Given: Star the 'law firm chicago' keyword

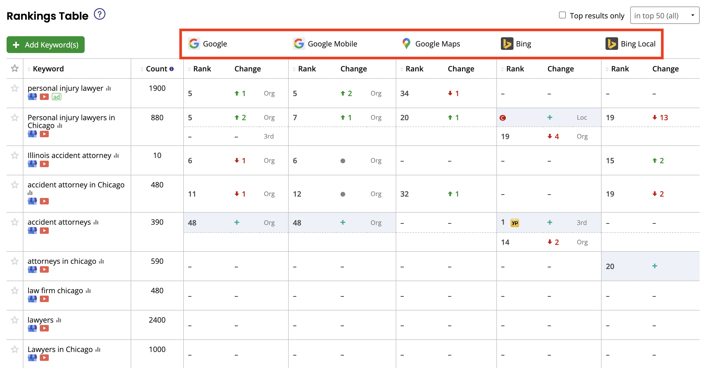Looking at the screenshot, I should [x=15, y=291].
